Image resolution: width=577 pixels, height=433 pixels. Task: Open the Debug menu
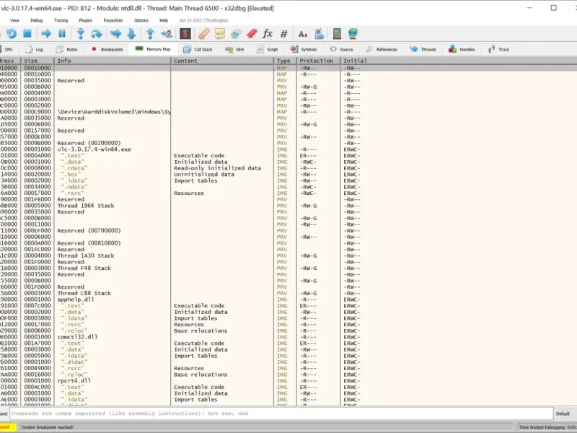click(36, 20)
